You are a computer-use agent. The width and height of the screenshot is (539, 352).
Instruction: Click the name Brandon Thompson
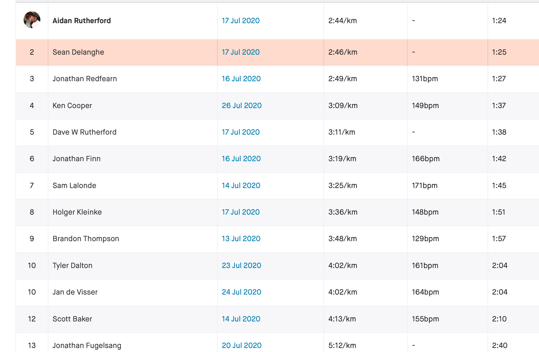[x=86, y=239]
